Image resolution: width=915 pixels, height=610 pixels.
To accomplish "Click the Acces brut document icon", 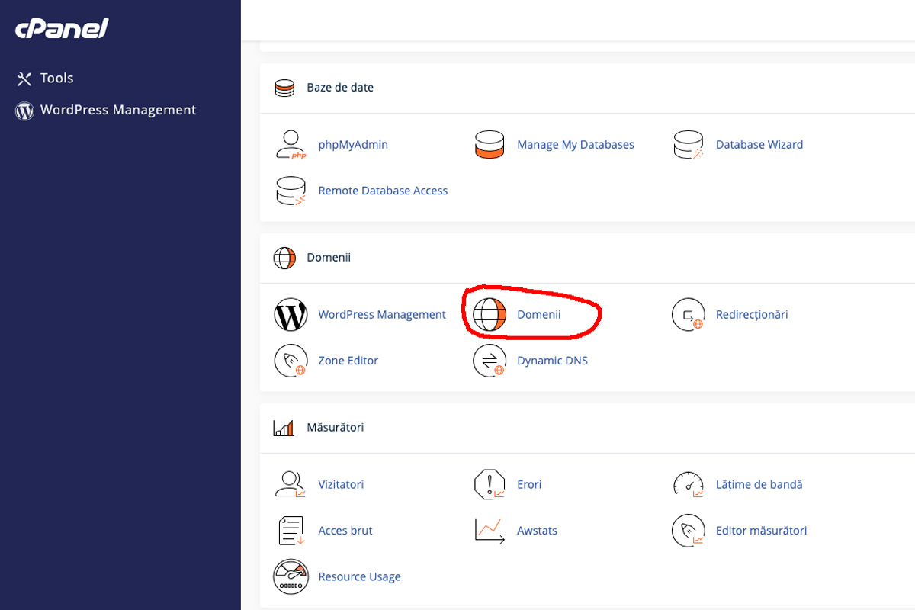I will point(291,531).
